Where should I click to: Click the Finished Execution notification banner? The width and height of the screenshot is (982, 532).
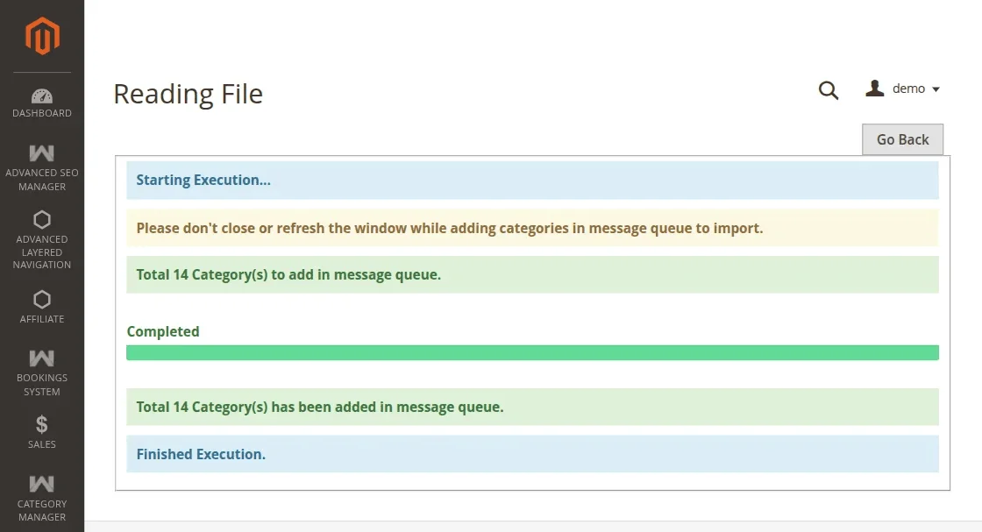click(x=531, y=454)
